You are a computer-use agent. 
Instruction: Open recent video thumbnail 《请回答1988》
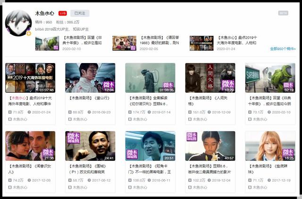tap(125, 43)
